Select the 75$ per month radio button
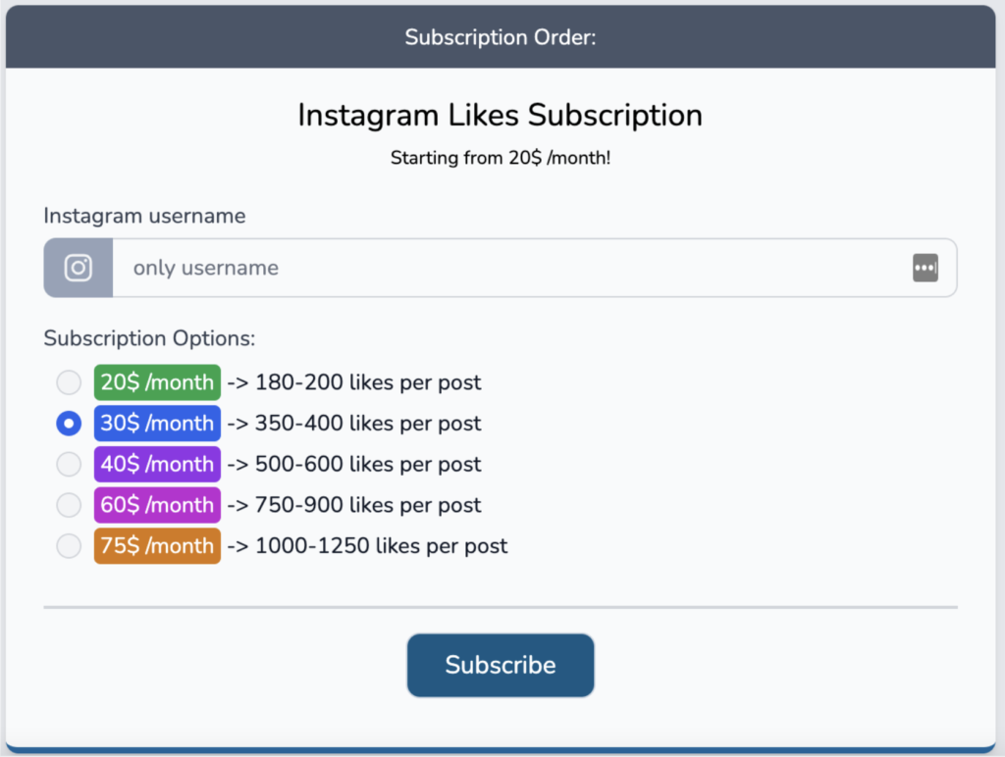The width and height of the screenshot is (1005, 757). click(69, 545)
